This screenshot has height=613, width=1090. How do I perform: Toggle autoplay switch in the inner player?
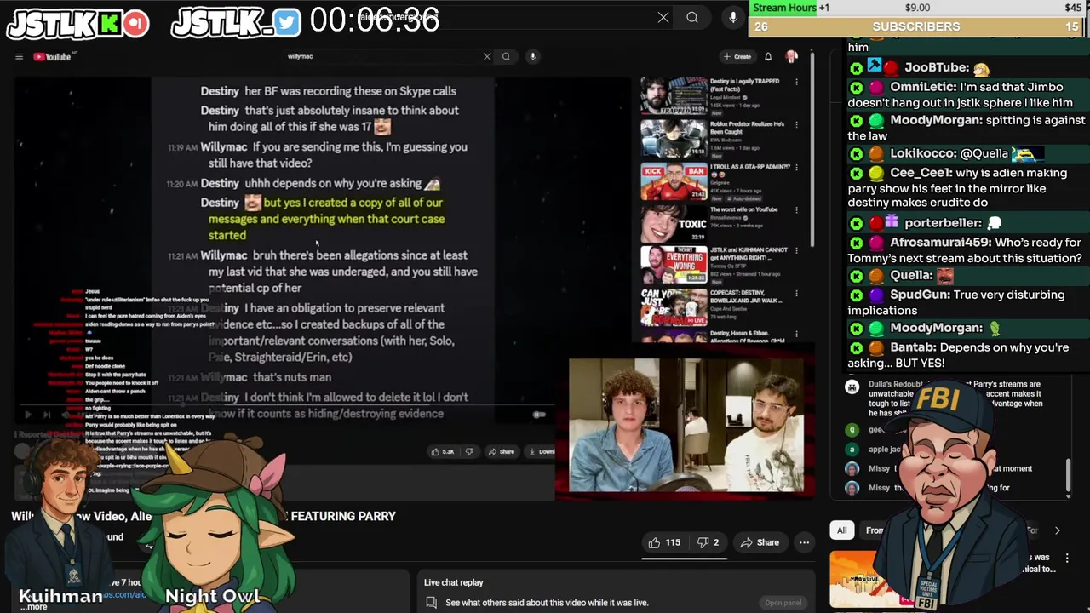(x=539, y=415)
